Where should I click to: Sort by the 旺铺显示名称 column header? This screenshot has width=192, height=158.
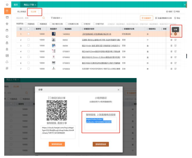[88, 29]
